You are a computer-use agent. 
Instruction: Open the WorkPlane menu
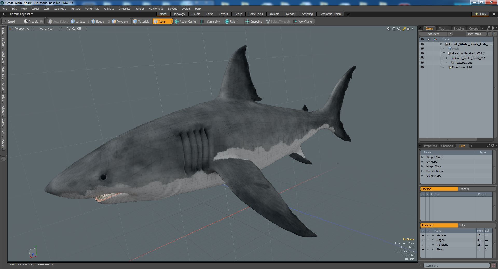click(x=303, y=22)
